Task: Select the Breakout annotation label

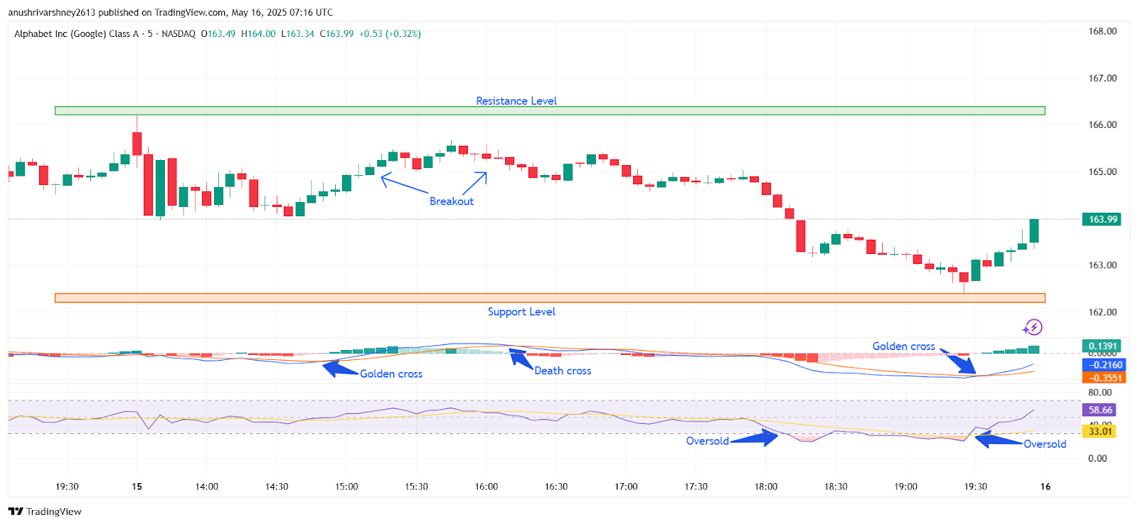Action: pos(452,201)
